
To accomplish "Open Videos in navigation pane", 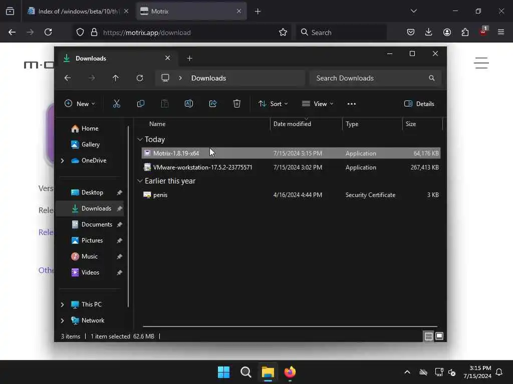I will pos(91,272).
